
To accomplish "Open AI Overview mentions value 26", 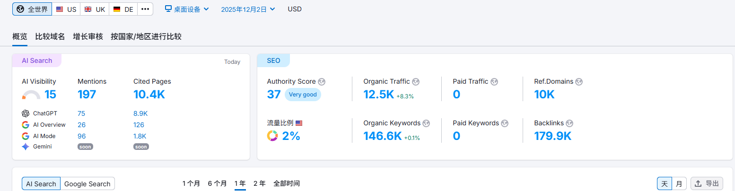I will pos(81,125).
